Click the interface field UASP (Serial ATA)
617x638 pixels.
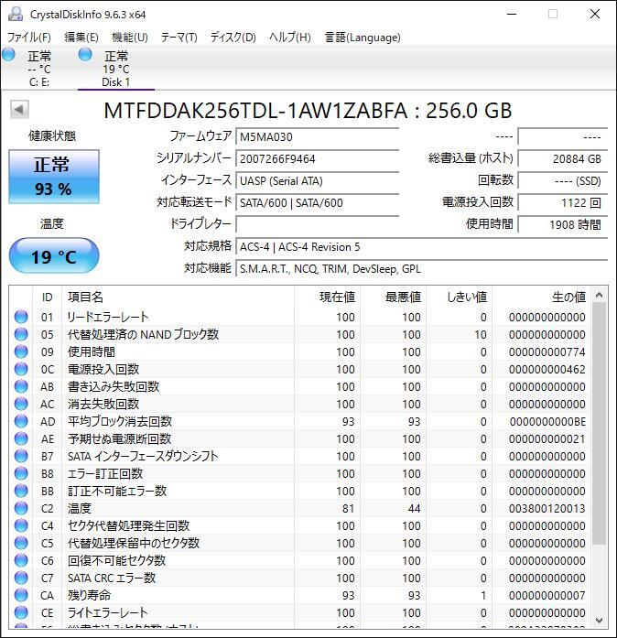tap(317, 180)
